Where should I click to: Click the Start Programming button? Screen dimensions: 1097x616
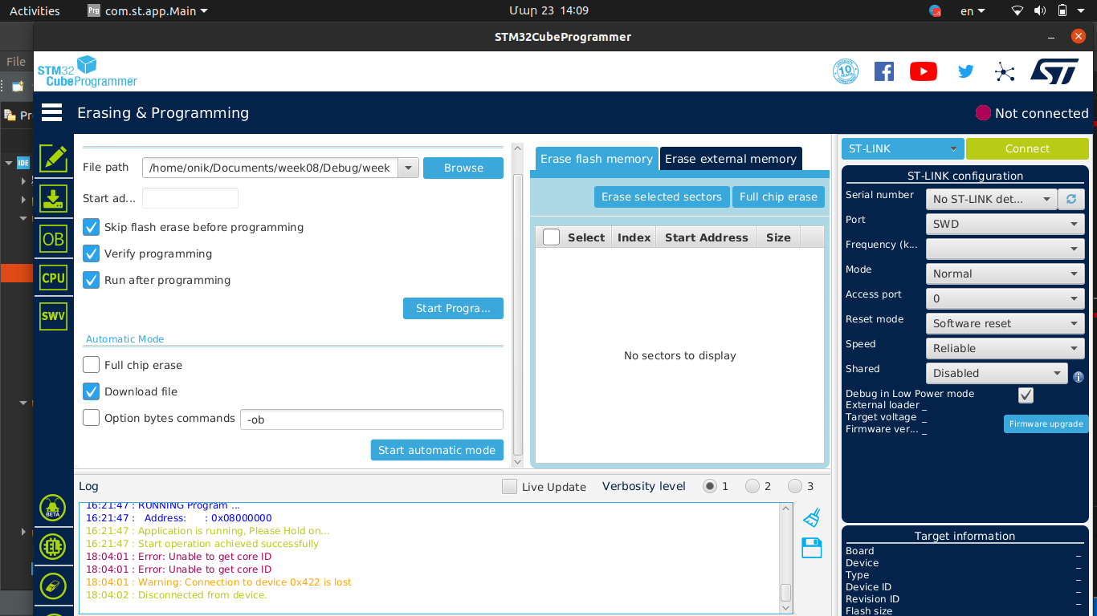pyautogui.click(x=453, y=308)
